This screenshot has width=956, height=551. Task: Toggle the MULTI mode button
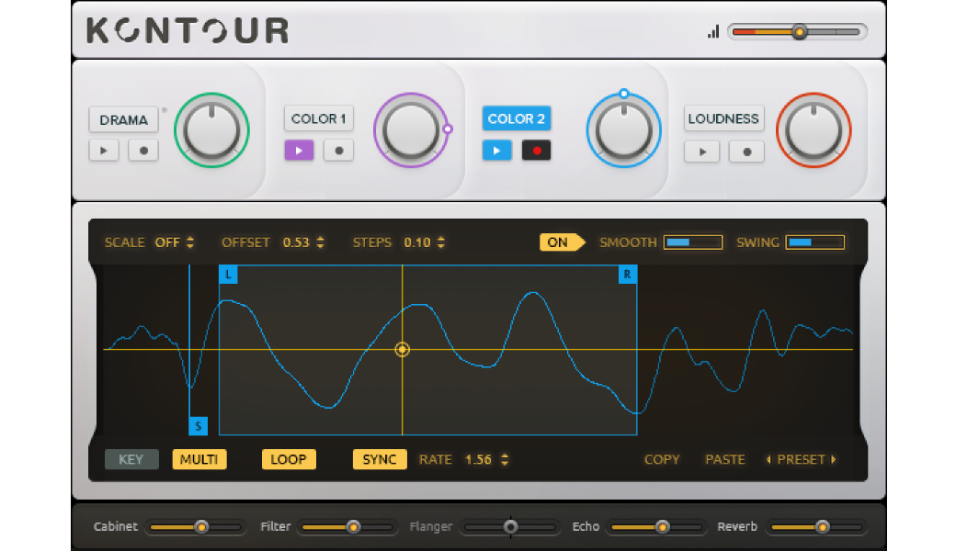pyautogui.click(x=199, y=459)
